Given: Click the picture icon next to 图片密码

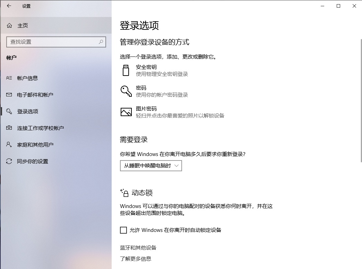Looking at the screenshot, I should tap(126, 112).
